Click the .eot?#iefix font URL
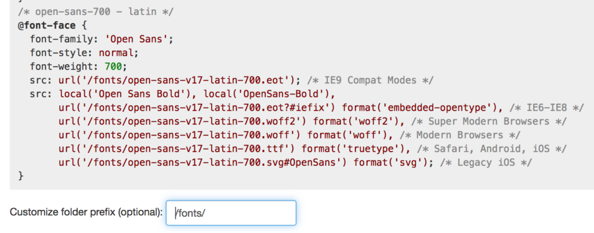The width and height of the screenshot is (594, 233). pos(197,107)
